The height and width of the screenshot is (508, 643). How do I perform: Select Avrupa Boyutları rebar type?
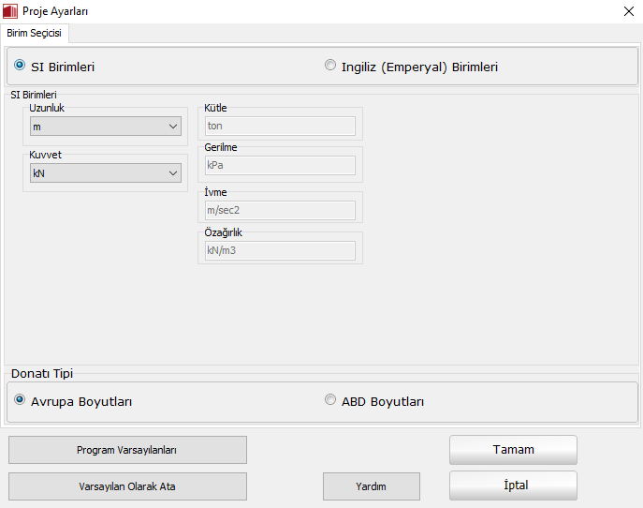20,400
